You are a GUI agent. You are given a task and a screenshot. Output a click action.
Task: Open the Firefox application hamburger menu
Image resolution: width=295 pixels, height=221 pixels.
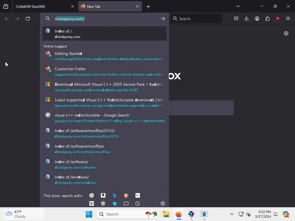288,18
